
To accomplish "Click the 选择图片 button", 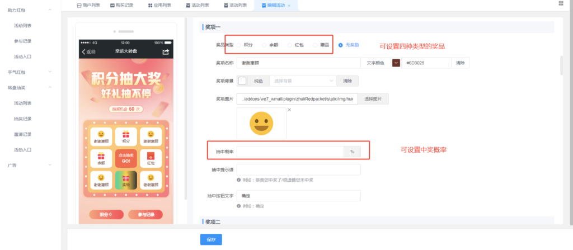I will [373, 99].
